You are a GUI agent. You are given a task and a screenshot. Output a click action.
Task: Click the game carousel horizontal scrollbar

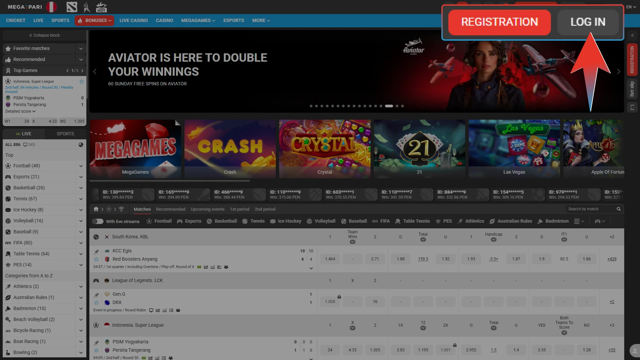point(170,181)
